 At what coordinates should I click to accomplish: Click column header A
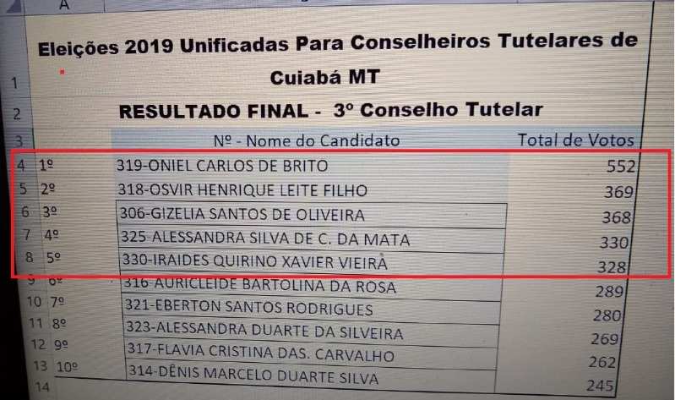pyautogui.click(x=64, y=5)
